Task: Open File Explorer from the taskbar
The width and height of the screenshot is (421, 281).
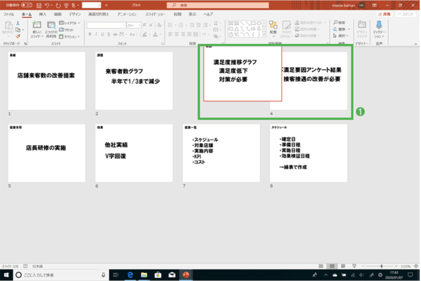Action: click(x=144, y=275)
